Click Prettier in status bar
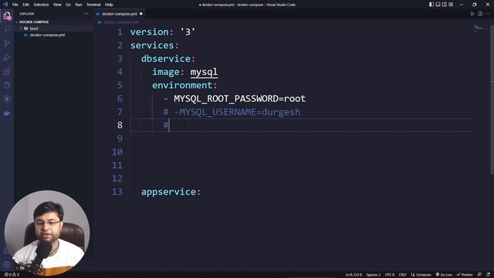The height and width of the screenshot is (278, 494). [465, 275]
